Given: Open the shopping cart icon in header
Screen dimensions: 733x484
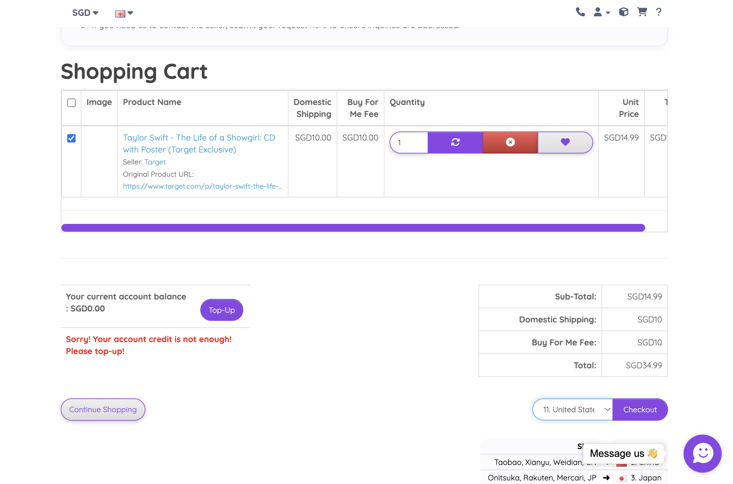Looking at the screenshot, I should 642,12.
